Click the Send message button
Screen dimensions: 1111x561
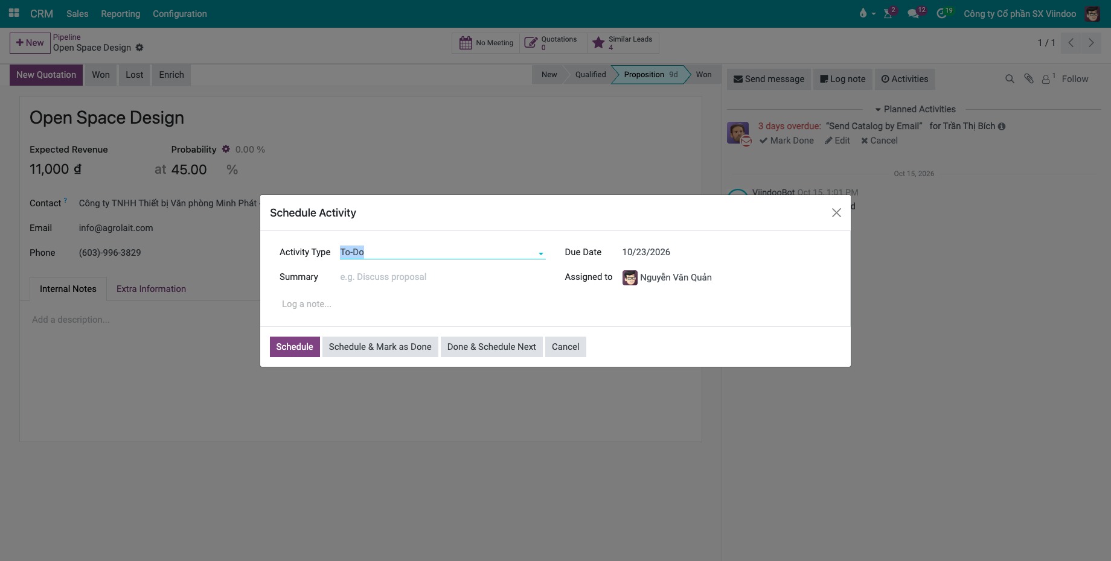coord(769,79)
